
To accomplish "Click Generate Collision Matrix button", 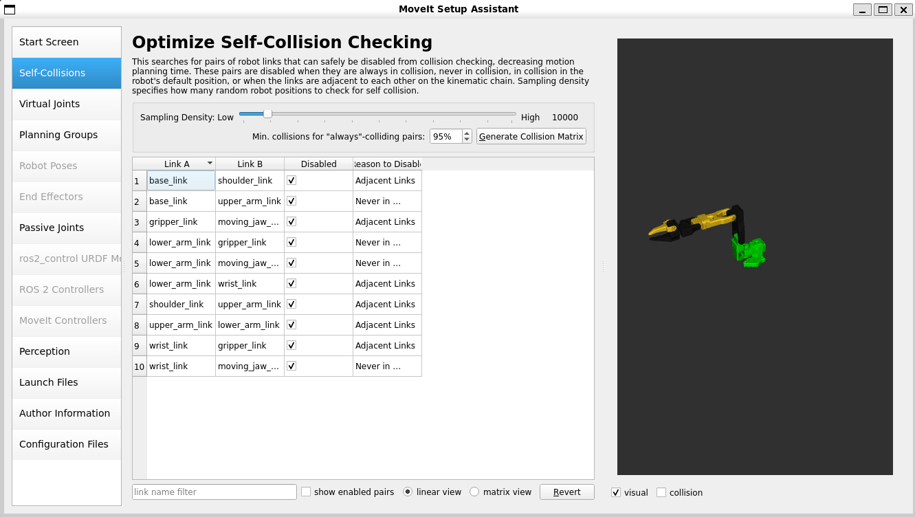I will pyautogui.click(x=531, y=136).
